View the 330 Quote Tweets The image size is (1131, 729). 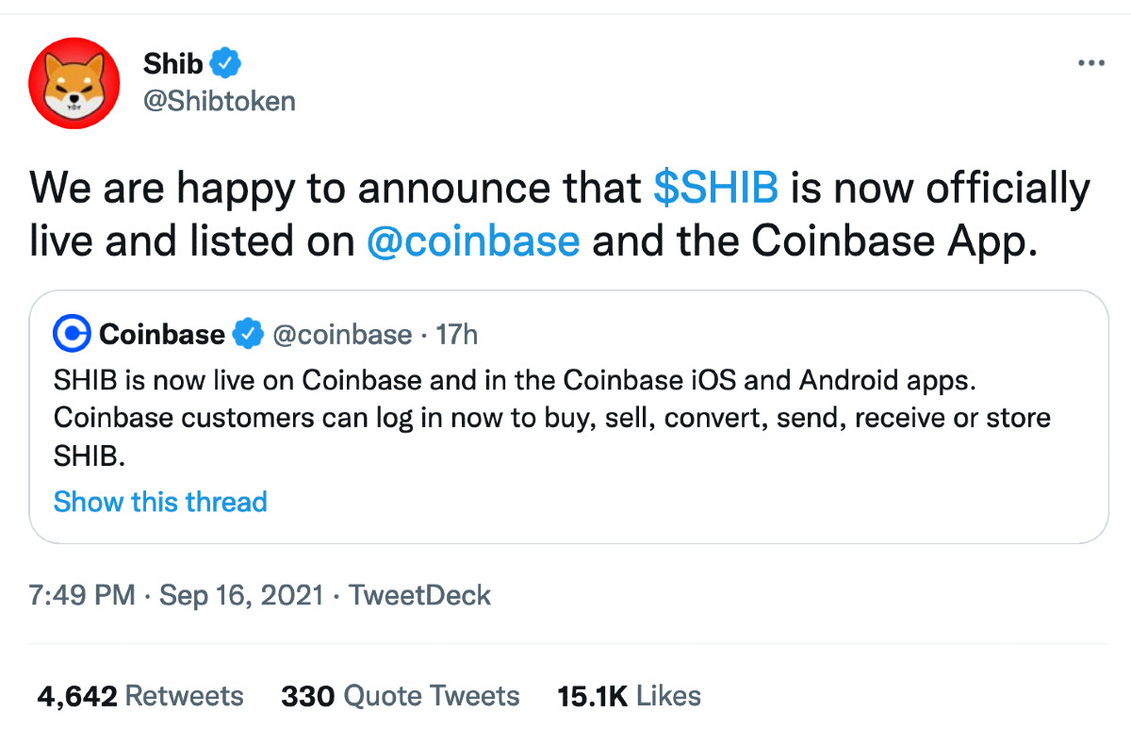[x=401, y=696]
